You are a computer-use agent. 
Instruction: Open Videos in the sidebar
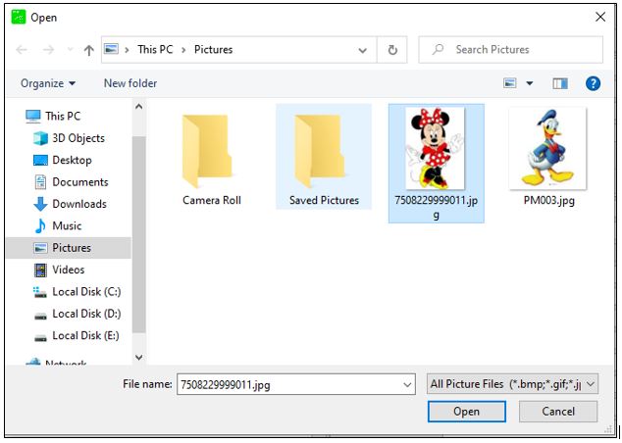pyautogui.click(x=69, y=270)
